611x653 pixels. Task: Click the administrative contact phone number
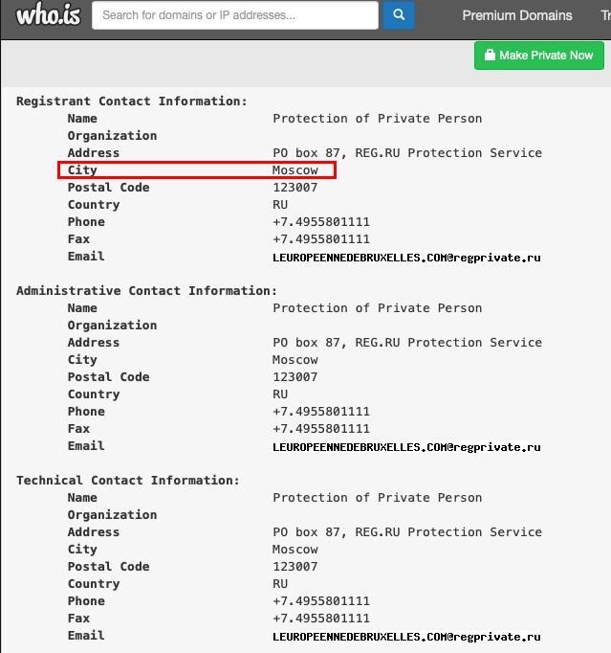[x=320, y=412]
